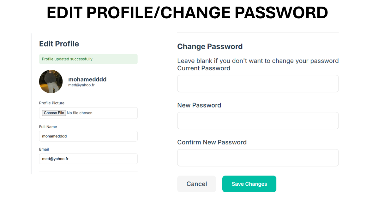384x198 pixels.
Task: Select the New Password field
Action: [258, 121]
